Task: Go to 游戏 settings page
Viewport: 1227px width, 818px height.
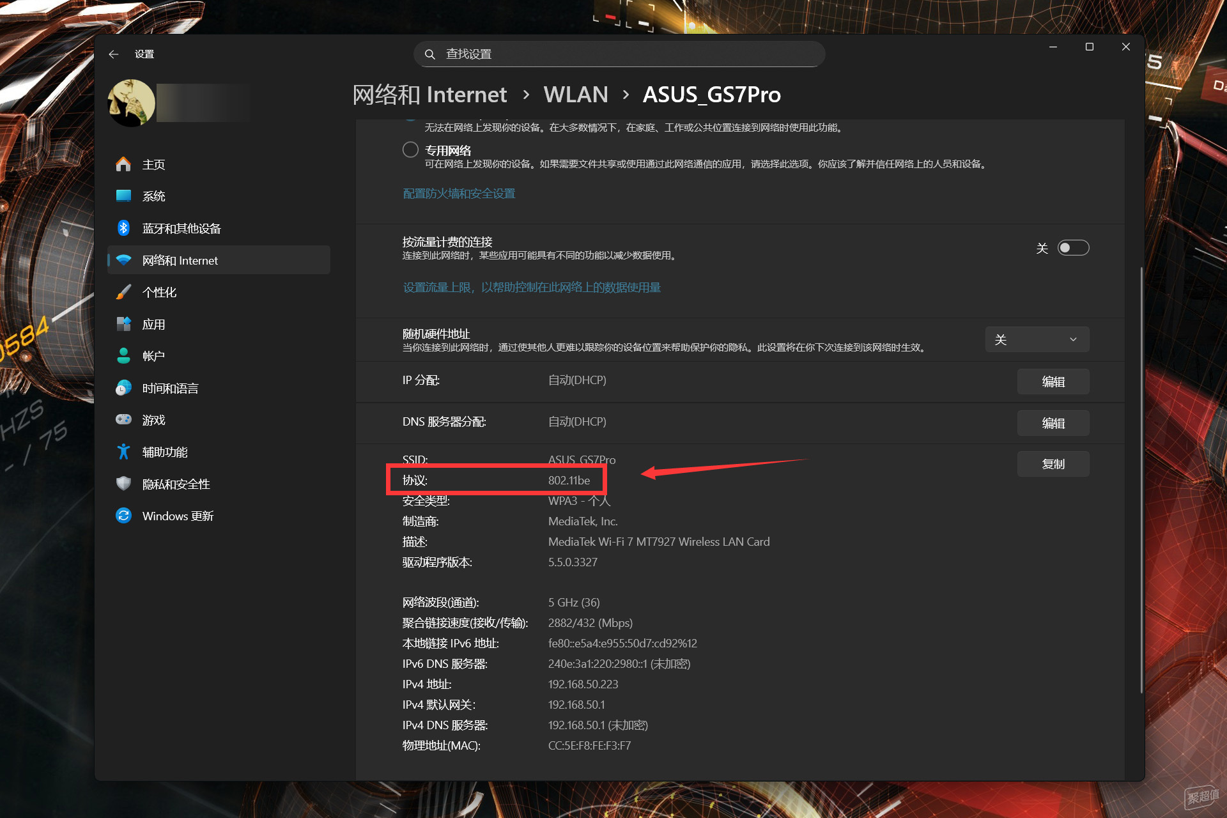Action: pos(219,420)
